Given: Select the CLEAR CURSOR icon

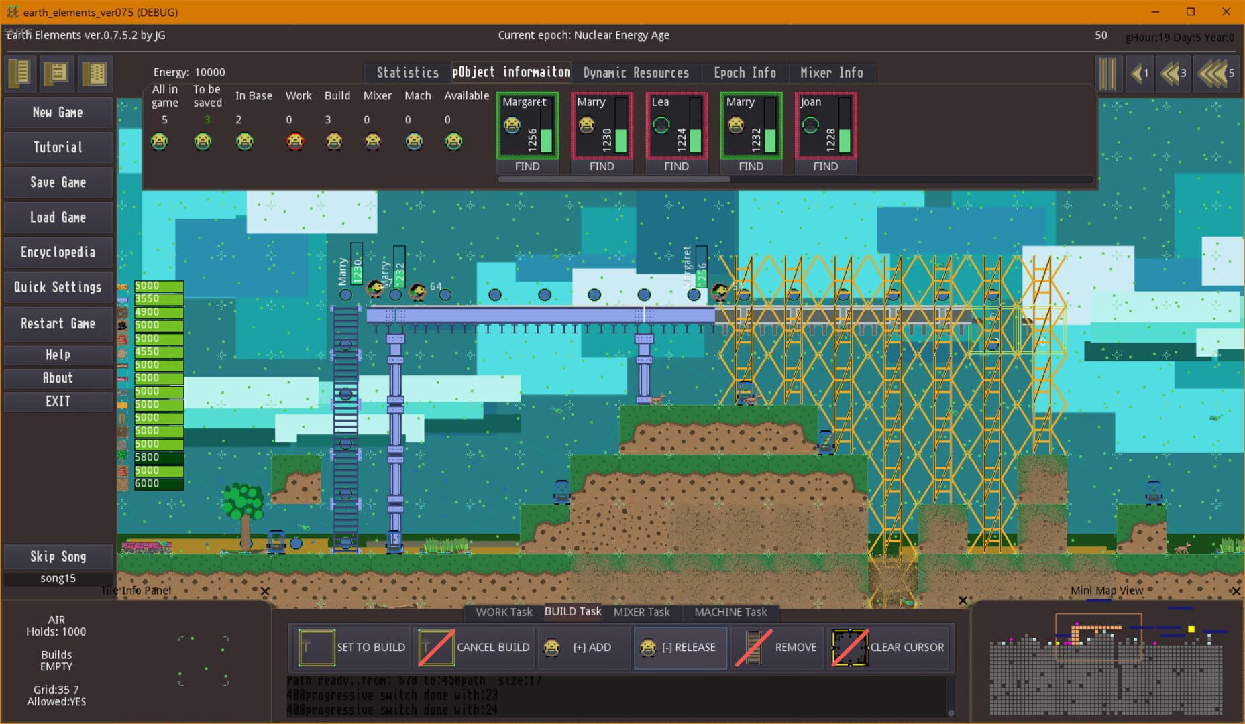Looking at the screenshot, I should pyautogui.click(x=849, y=648).
